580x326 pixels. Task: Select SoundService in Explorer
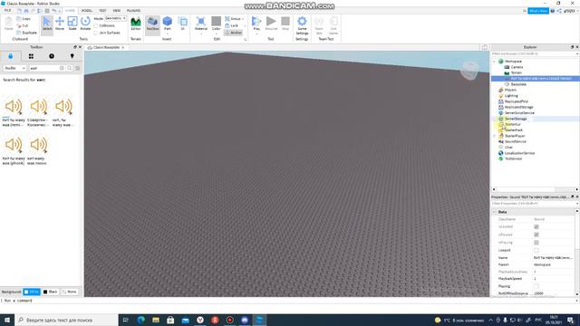pyautogui.click(x=516, y=141)
